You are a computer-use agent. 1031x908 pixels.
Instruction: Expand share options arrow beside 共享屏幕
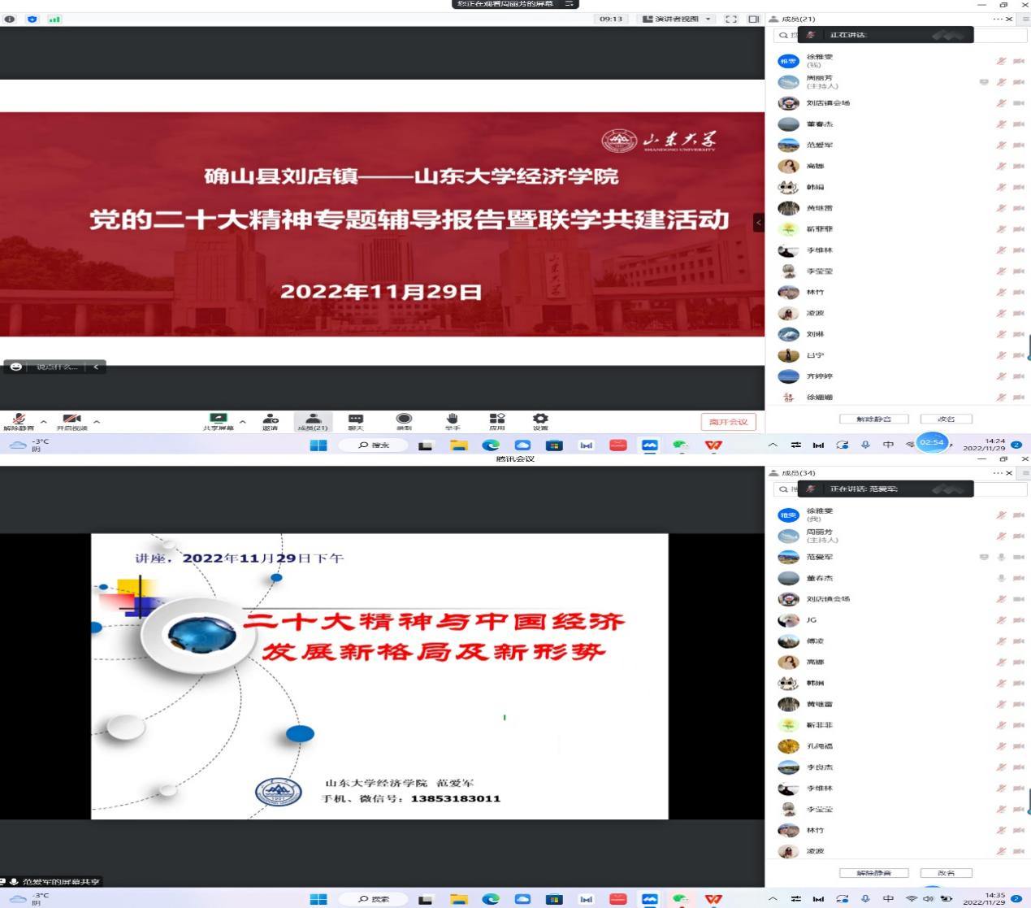(x=243, y=422)
